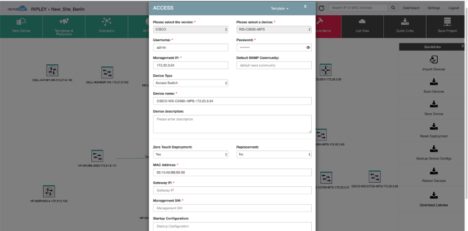Click the Backup Device Configs icon
Screen dimensions: 468x231
click(433, 149)
